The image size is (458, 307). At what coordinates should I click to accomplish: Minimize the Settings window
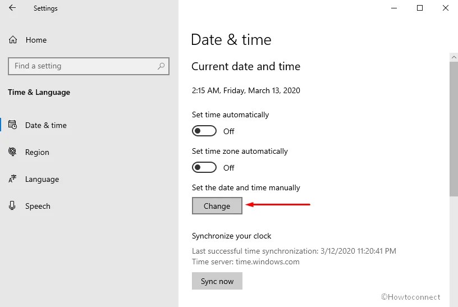click(x=394, y=8)
